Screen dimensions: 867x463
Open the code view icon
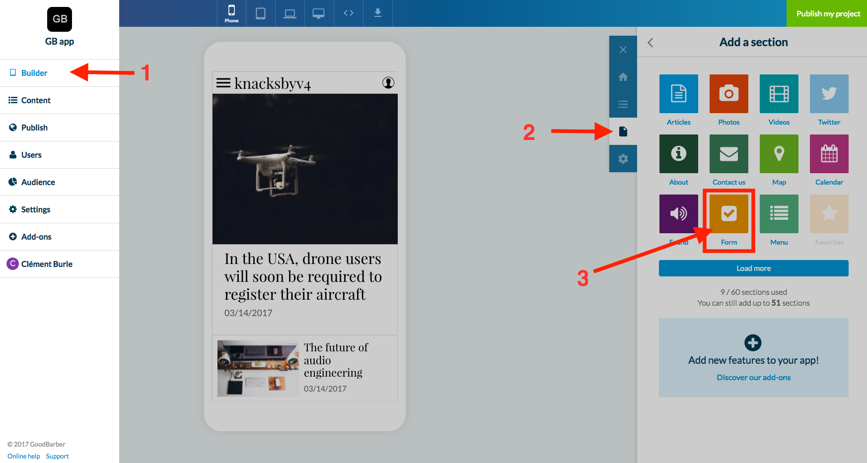pyautogui.click(x=349, y=13)
